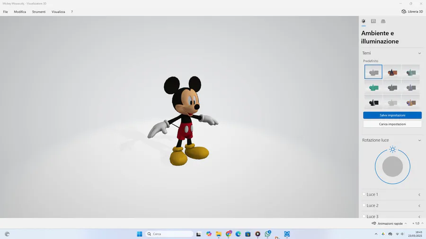Viewport: 426px width, 239px height.
Task: Click the 3D Viewer cube taskbar icon
Action: click(x=287, y=234)
